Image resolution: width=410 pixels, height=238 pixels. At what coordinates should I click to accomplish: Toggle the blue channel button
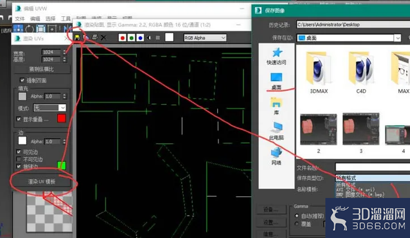[x=140, y=38]
